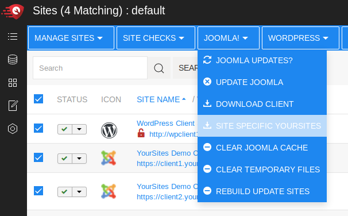348x216 pixels.
Task: Open the database sidebar icon
Action: [x=13, y=60]
